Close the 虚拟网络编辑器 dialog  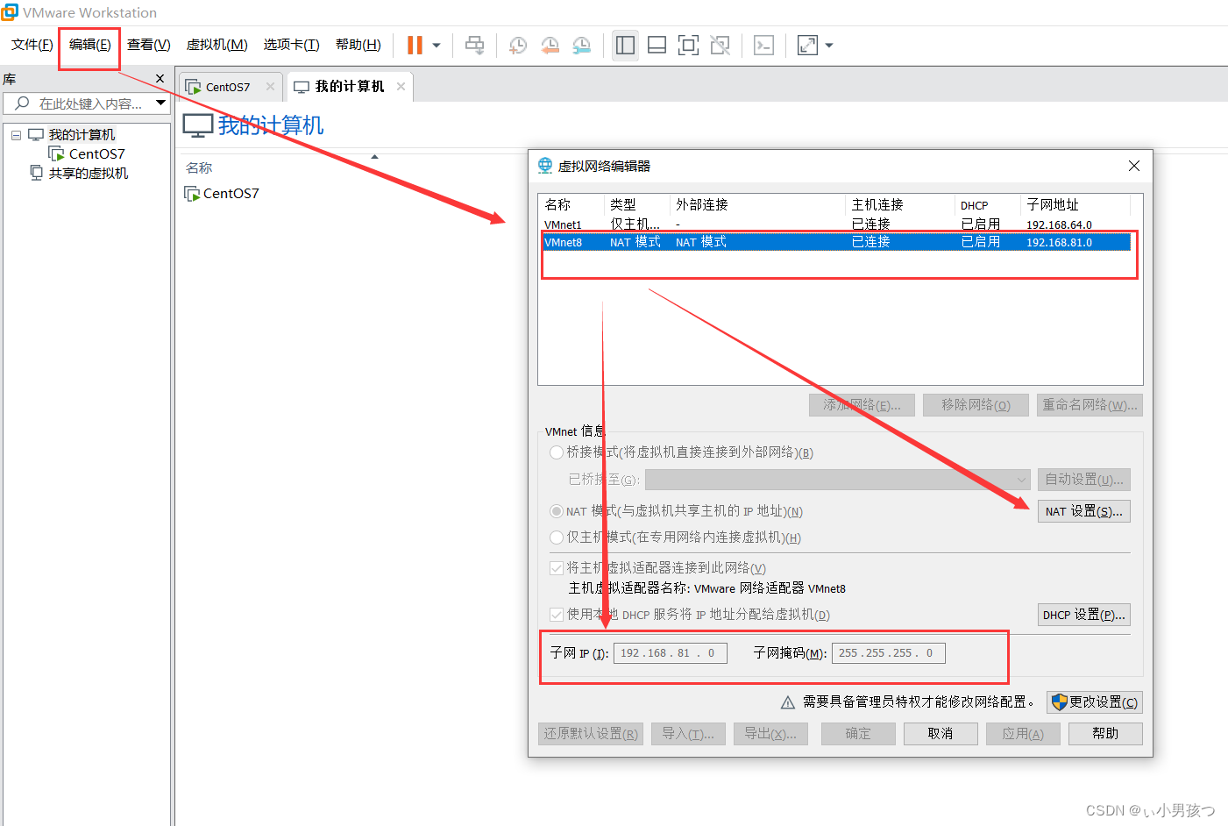1134,166
